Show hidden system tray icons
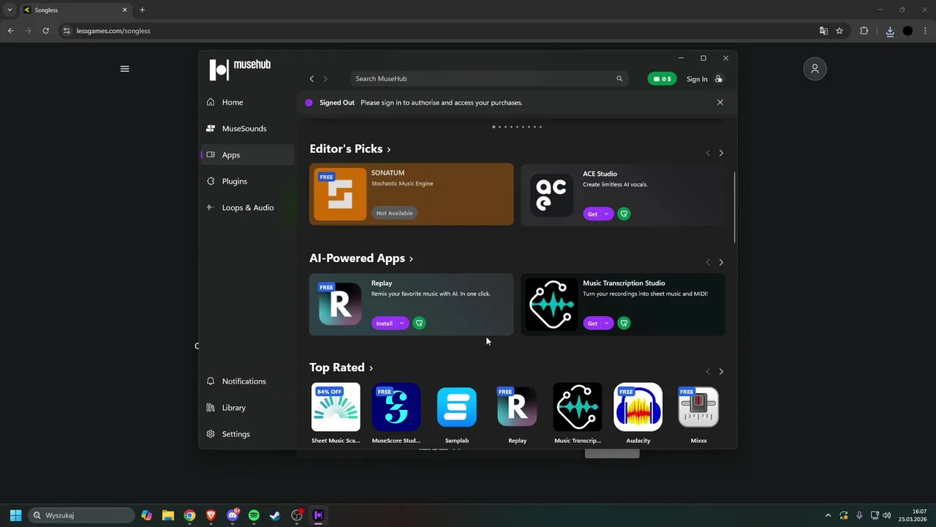The height and width of the screenshot is (527, 936). [x=828, y=515]
